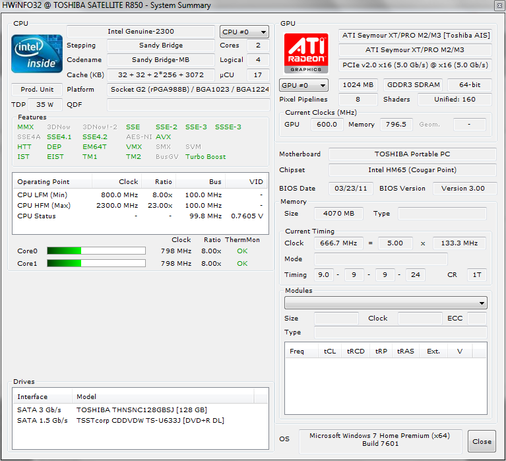Click the Operating Point column header

point(52,181)
